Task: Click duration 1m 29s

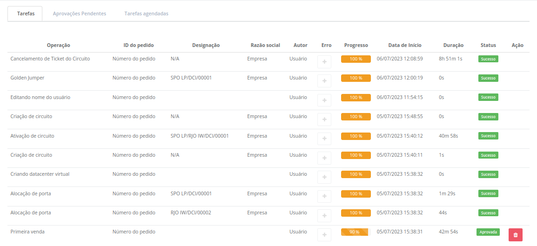Action: [x=447, y=193]
